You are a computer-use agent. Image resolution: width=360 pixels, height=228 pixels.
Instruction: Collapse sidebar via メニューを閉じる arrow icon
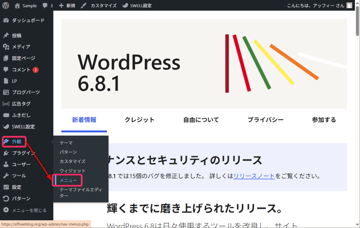6,210
